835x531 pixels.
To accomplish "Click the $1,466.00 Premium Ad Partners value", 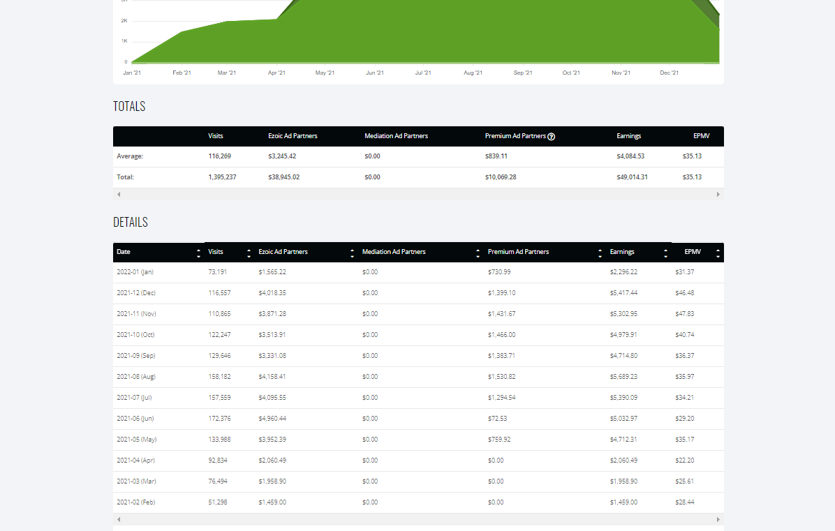I will (x=502, y=335).
